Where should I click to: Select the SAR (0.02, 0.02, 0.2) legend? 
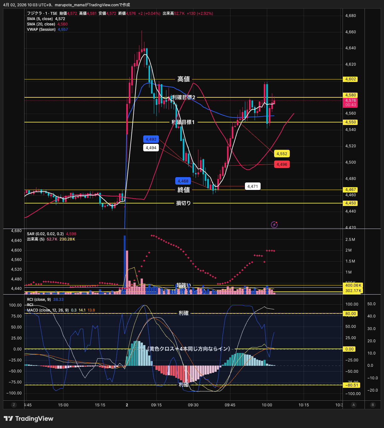point(45,234)
